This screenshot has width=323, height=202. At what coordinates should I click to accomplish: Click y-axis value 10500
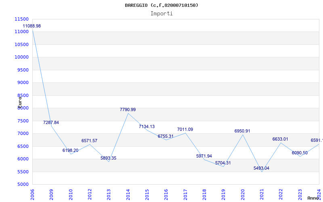pyautogui.click(x=21, y=44)
